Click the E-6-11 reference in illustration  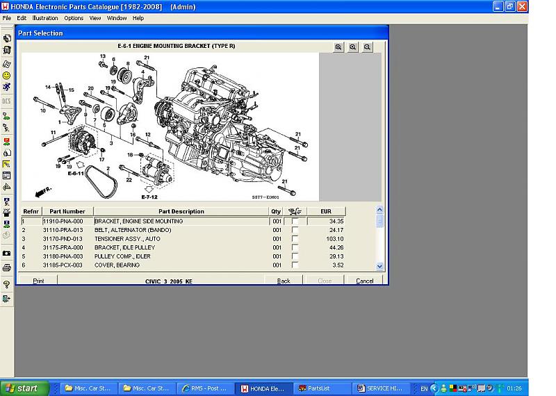tap(76, 174)
